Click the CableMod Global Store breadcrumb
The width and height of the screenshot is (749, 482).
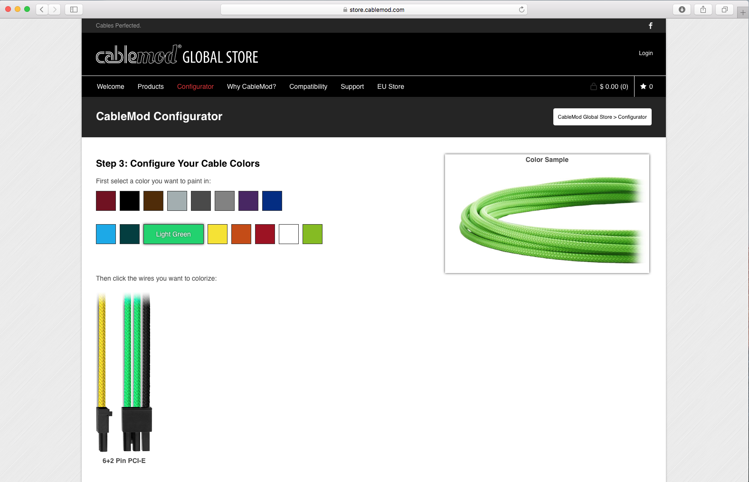click(585, 117)
